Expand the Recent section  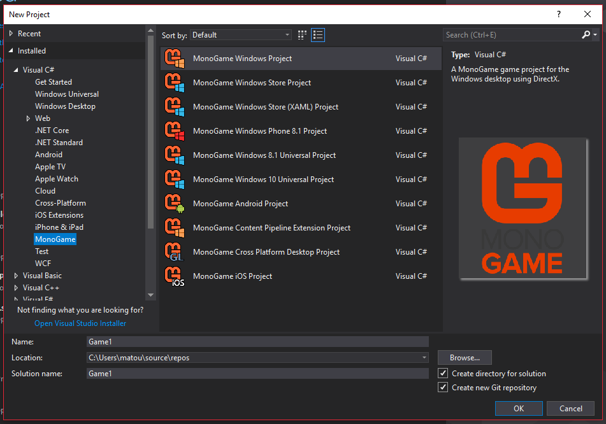coord(11,34)
